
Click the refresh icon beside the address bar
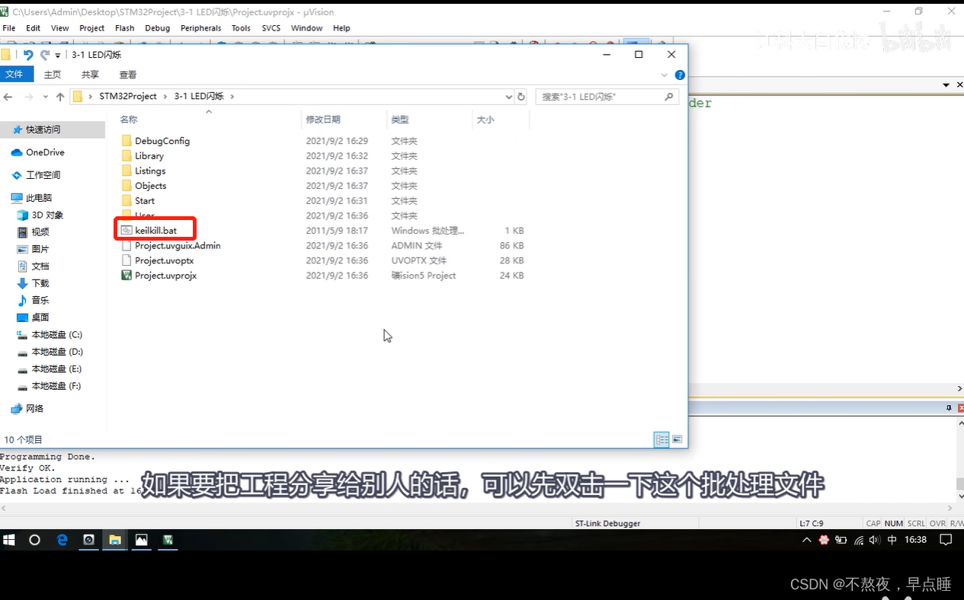pyautogui.click(x=520, y=97)
